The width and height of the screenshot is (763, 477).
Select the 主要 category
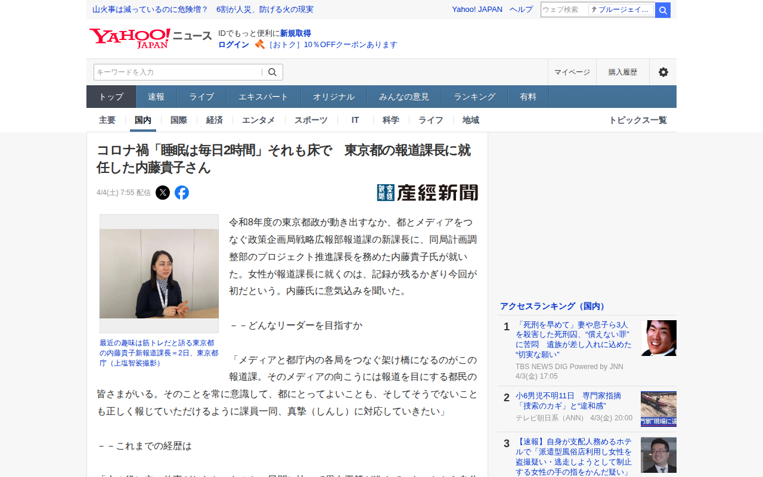coord(107,120)
